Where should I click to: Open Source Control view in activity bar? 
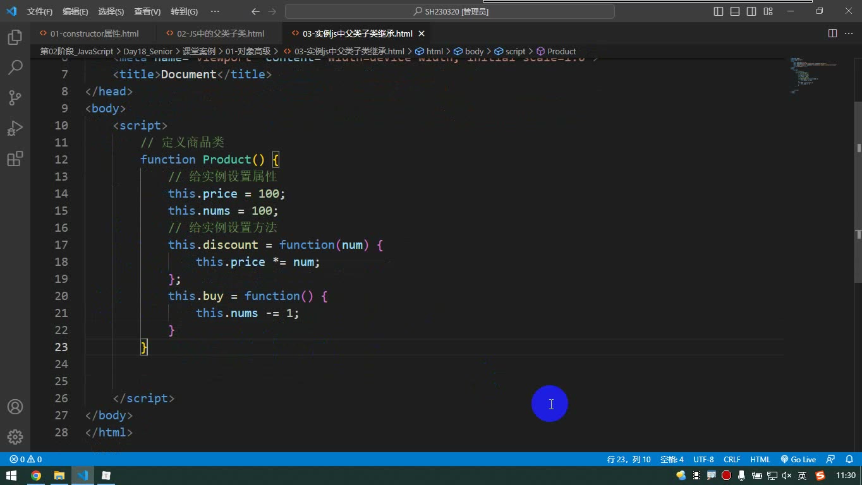click(x=15, y=97)
